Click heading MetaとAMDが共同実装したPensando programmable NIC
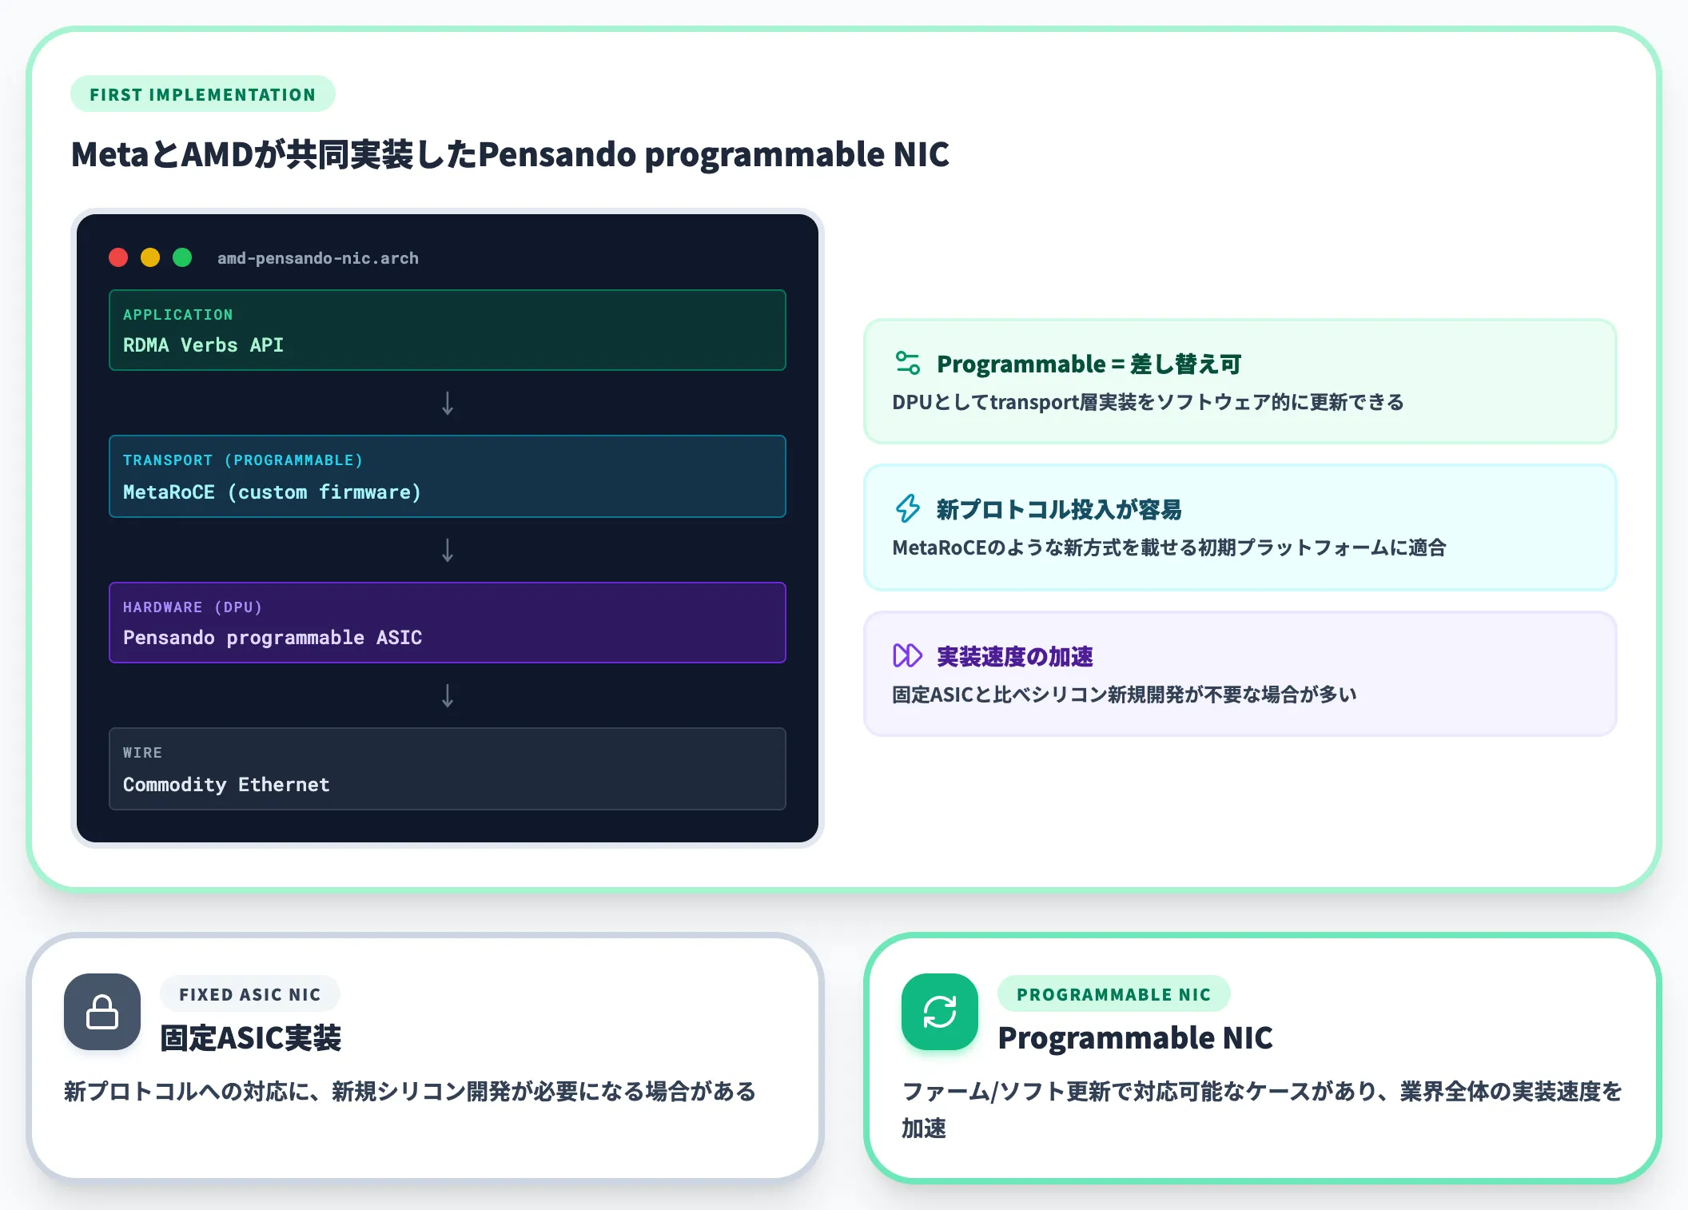This screenshot has width=1688, height=1210. 510,154
